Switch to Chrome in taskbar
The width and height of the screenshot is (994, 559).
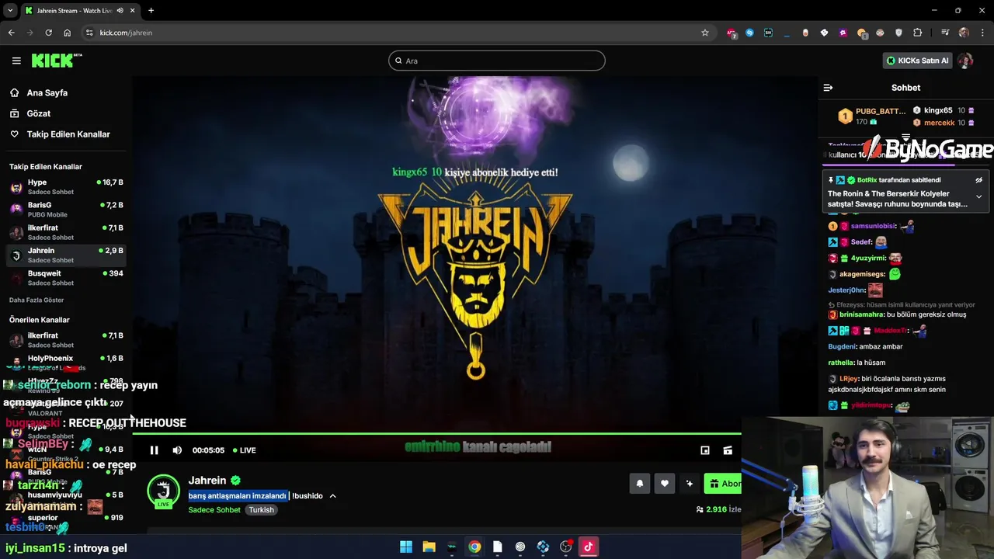474,547
